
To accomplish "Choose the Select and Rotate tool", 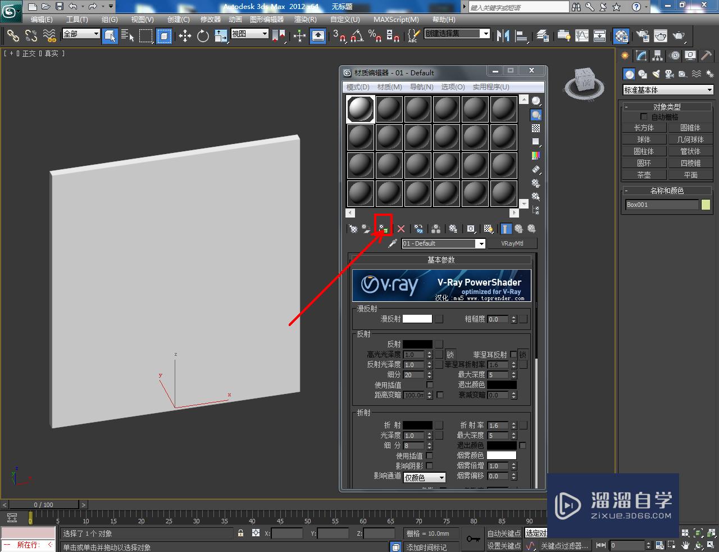I will point(203,36).
